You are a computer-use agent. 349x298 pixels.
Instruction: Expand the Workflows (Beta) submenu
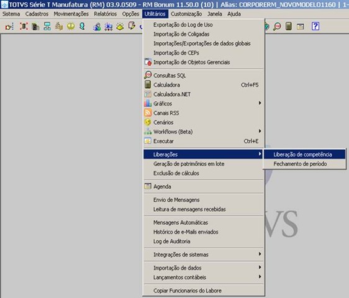coord(204,132)
